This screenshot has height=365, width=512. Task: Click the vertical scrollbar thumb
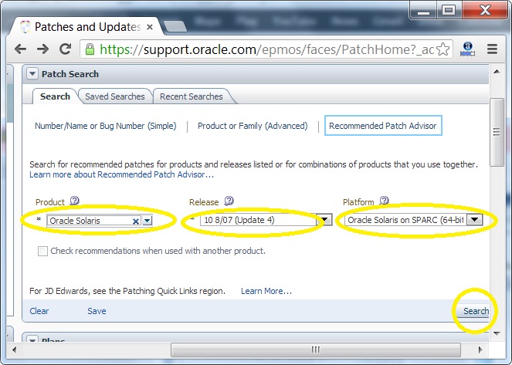497,132
